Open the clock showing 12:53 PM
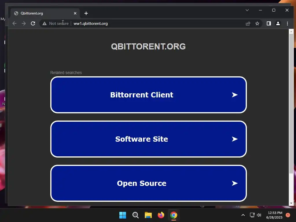 pos(274,215)
